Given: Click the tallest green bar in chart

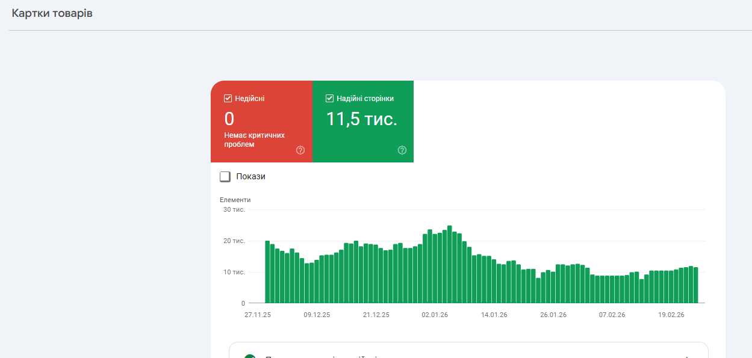Looking at the screenshot, I should click(450, 265).
